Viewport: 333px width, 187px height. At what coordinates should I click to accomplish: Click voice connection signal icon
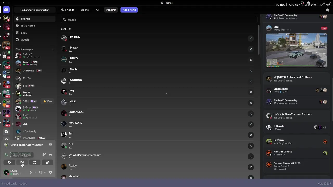[x=6, y=155]
